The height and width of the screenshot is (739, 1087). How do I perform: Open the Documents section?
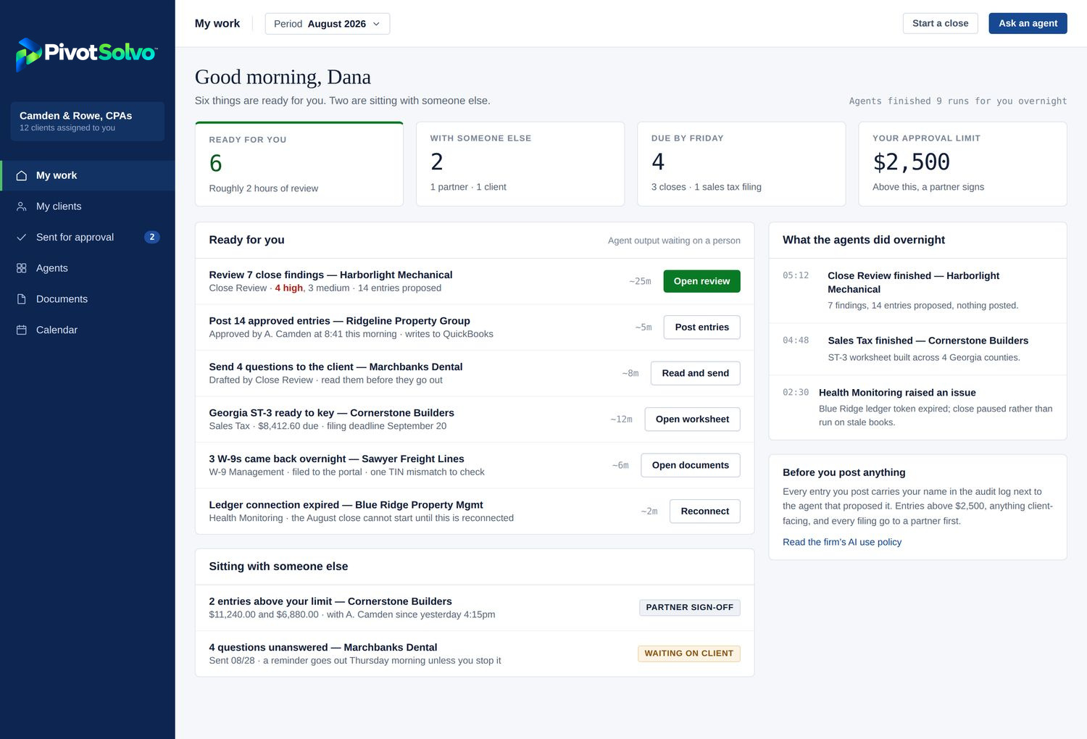coord(88,299)
